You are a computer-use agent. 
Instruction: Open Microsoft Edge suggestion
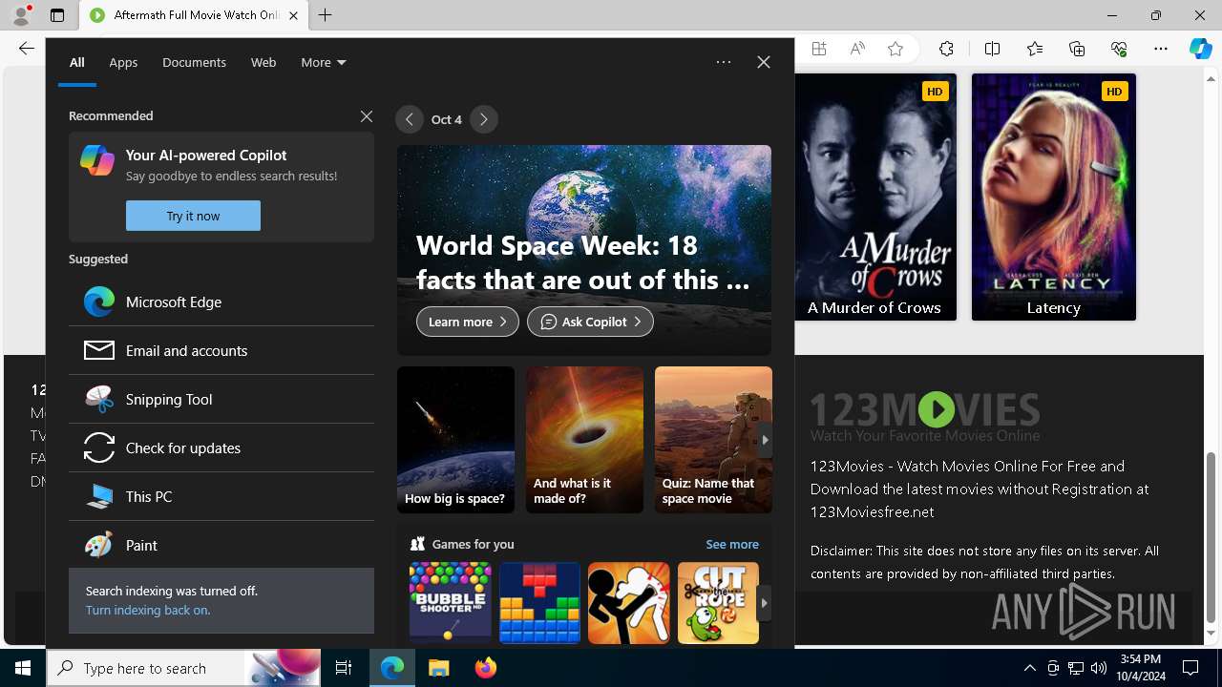pos(221,302)
